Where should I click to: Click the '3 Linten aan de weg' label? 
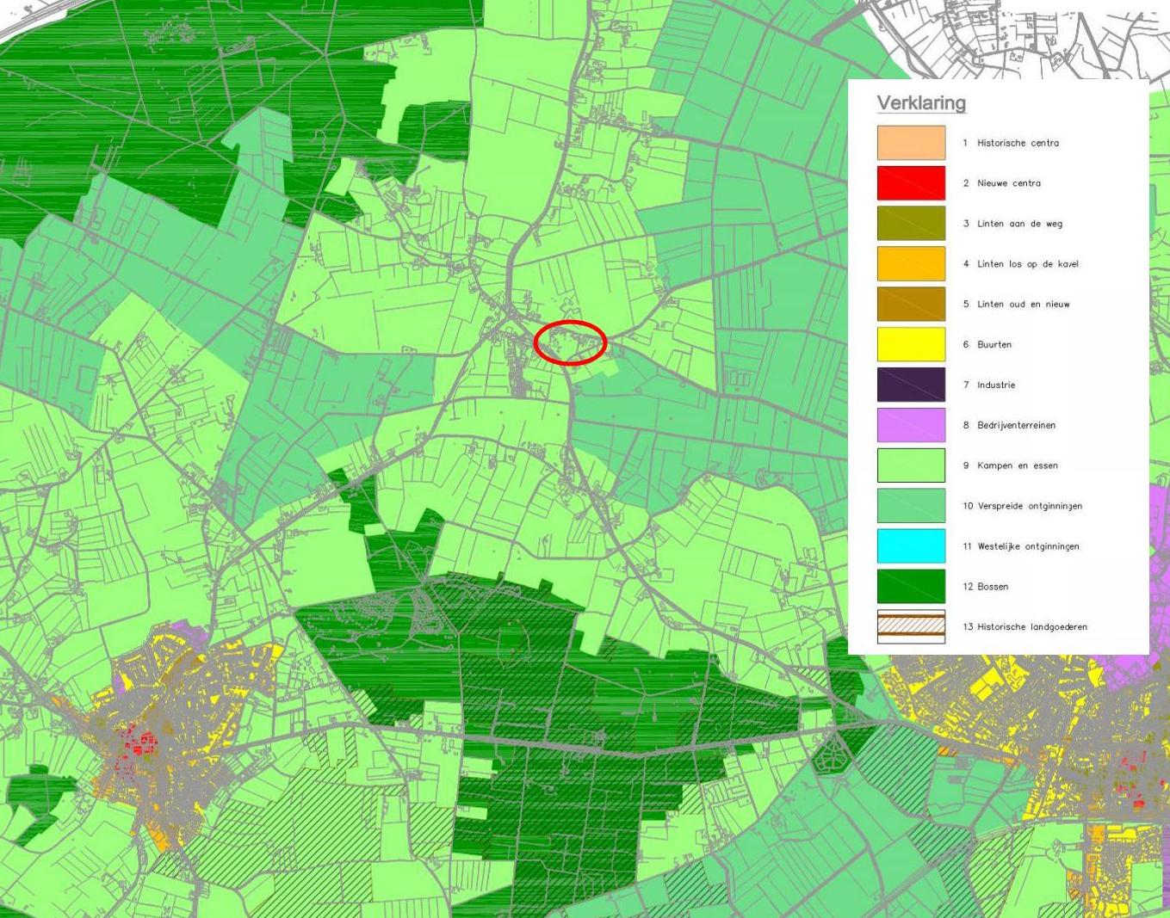(1012, 224)
